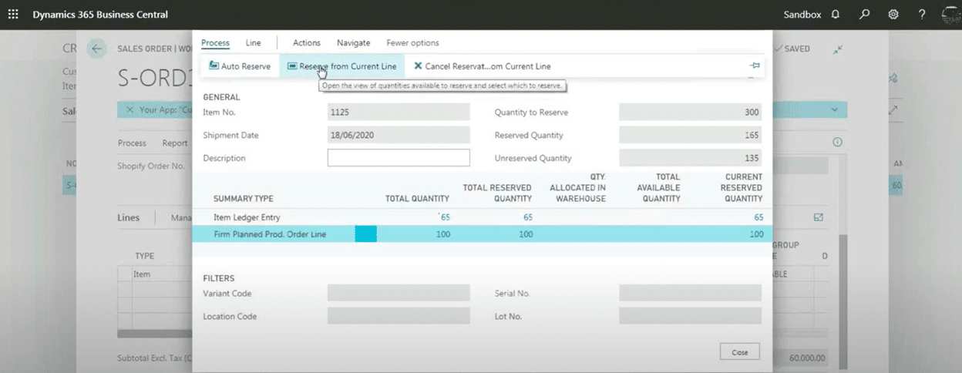Go back with the sales order arrow

(96, 49)
